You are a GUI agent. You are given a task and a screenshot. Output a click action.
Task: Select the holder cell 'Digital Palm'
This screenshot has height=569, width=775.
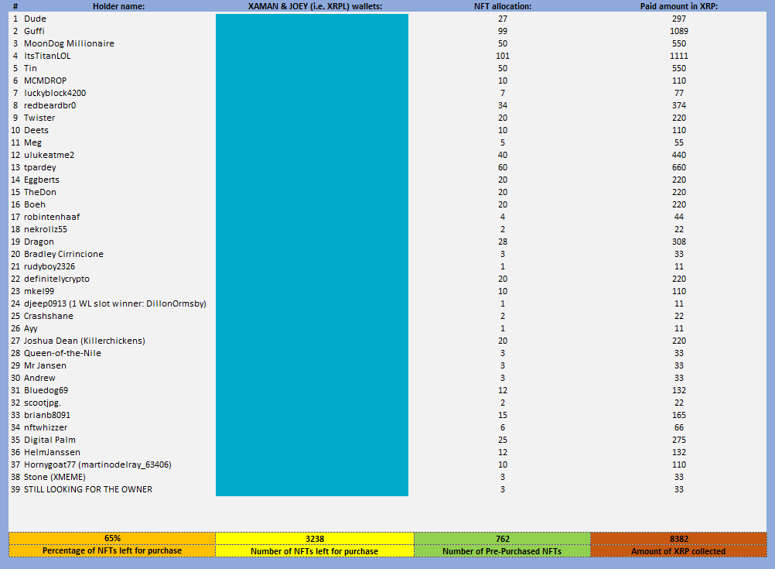pyautogui.click(x=50, y=440)
